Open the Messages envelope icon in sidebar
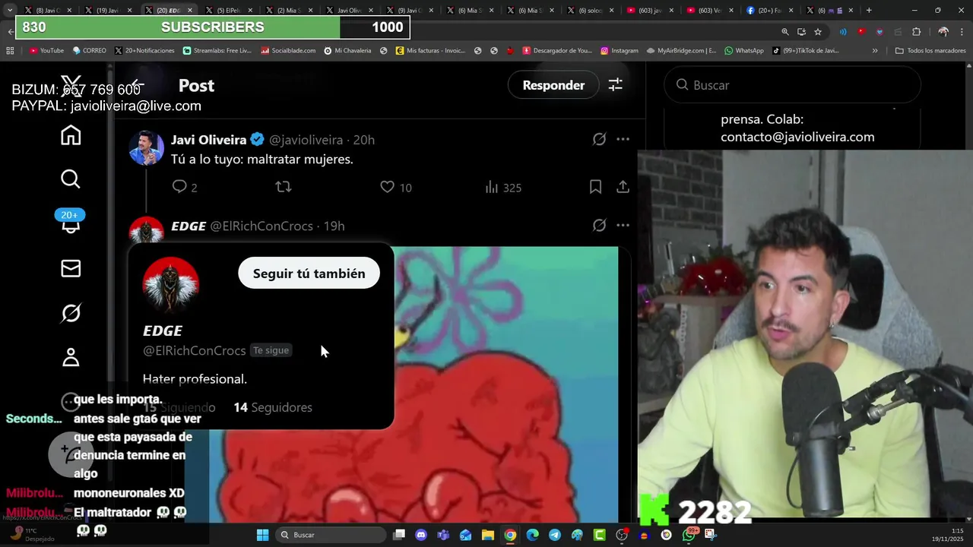 click(x=71, y=268)
